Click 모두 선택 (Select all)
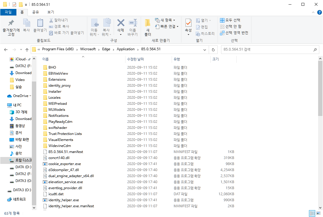This screenshot has width=323, height=217. tap(230, 20)
